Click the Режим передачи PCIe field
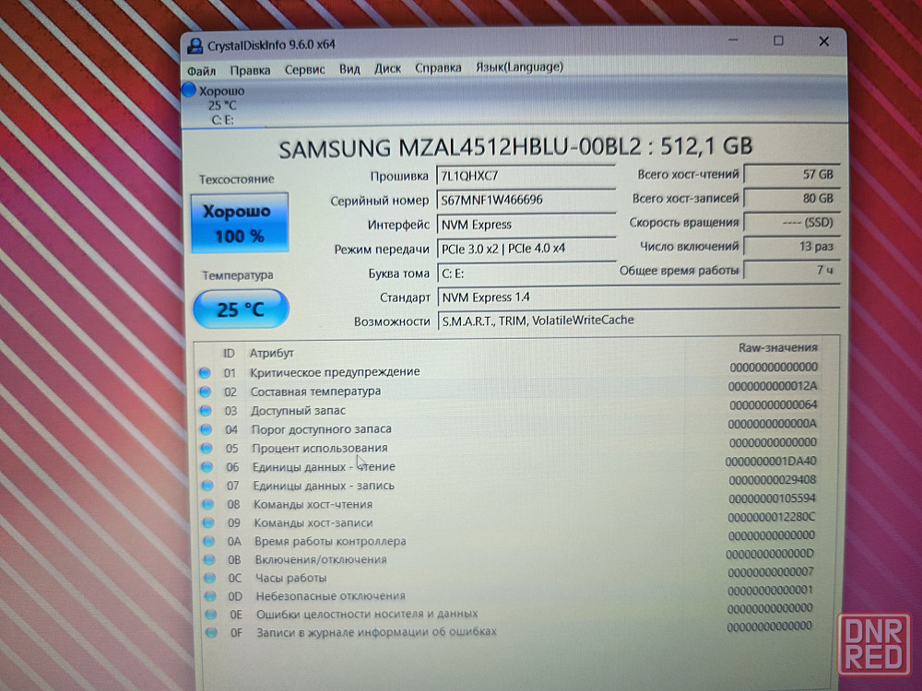922x691 pixels. (526, 249)
